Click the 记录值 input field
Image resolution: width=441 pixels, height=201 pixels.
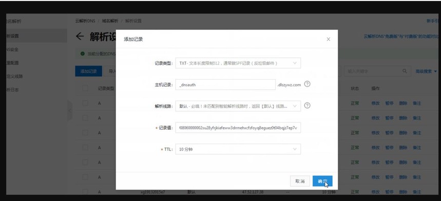pos(238,128)
